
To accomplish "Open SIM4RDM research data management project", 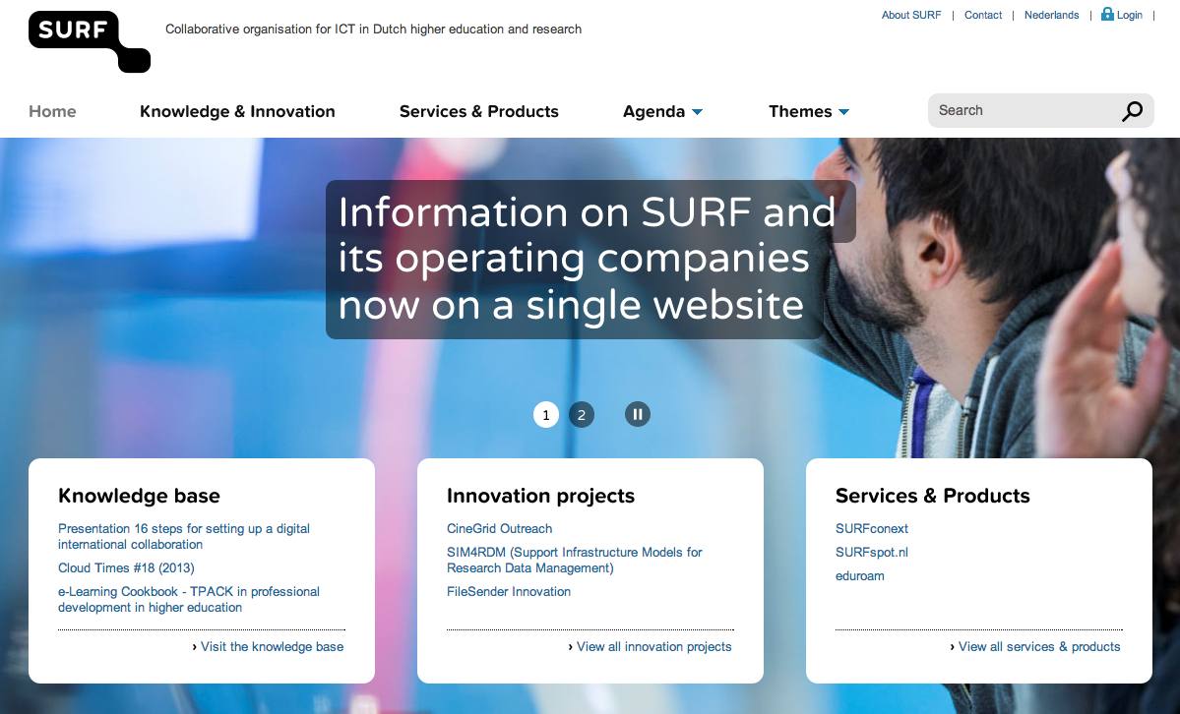I will tap(574, 560).
